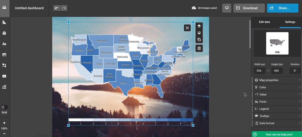Select the Settings tab
The image size is (302, 137).
point(290,22)
